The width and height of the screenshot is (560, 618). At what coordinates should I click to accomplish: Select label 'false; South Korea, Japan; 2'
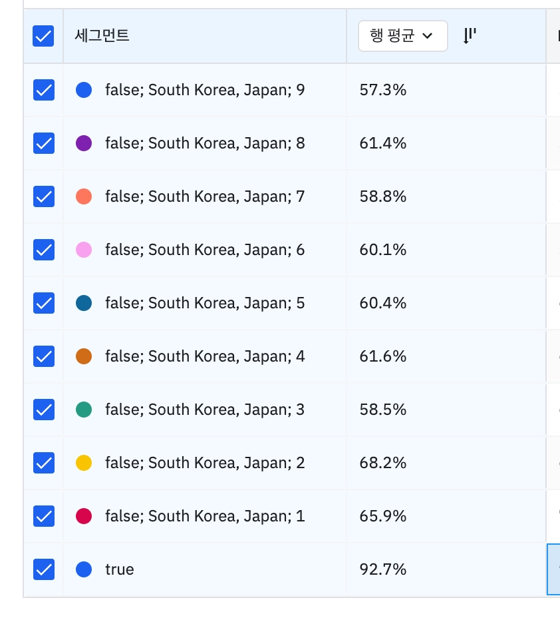tap(205, 463)
